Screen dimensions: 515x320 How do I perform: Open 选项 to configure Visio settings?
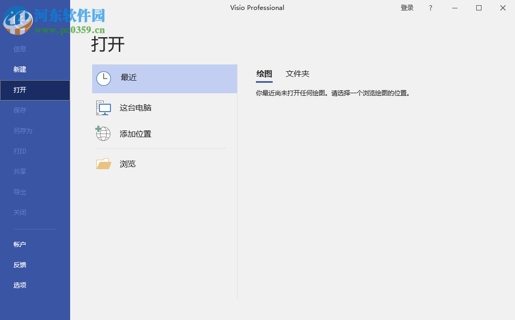[19, 284]
